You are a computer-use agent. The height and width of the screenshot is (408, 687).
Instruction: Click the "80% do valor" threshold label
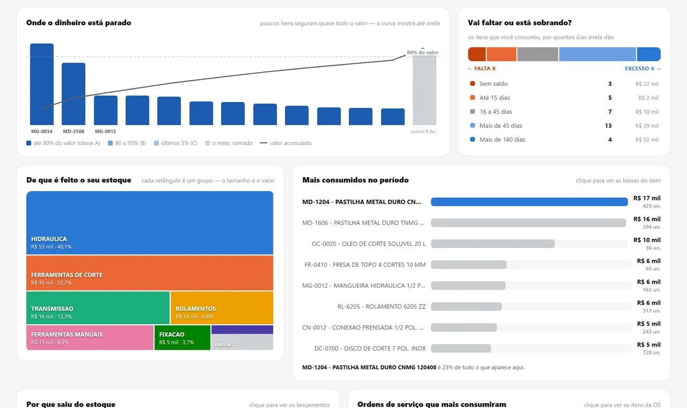tap(422, 53)
